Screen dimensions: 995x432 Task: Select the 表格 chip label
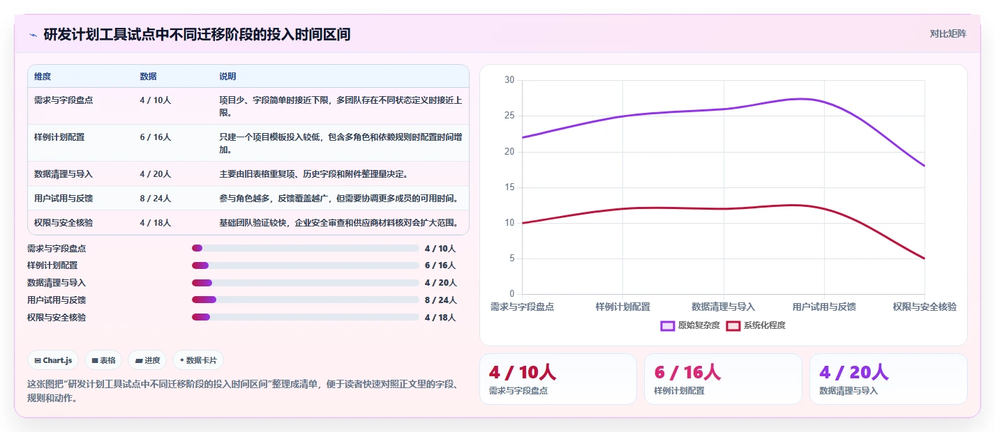coord(107,360)
